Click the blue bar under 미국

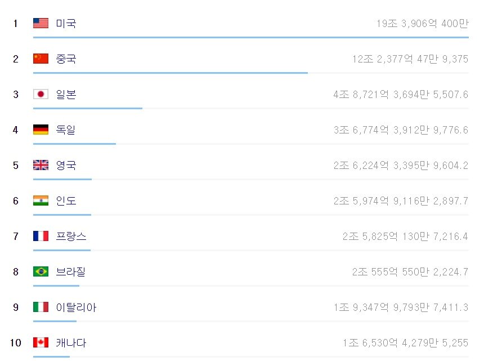[250, 37]
